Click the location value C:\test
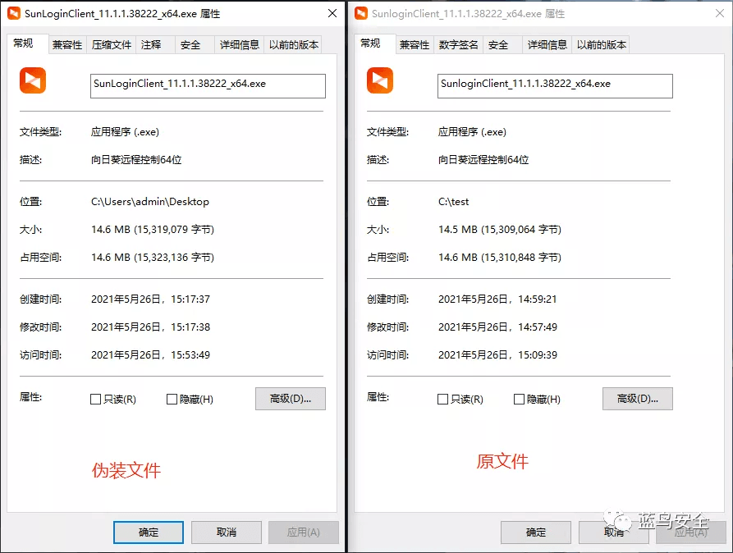733x553 pixels. [x=453, y=202]
